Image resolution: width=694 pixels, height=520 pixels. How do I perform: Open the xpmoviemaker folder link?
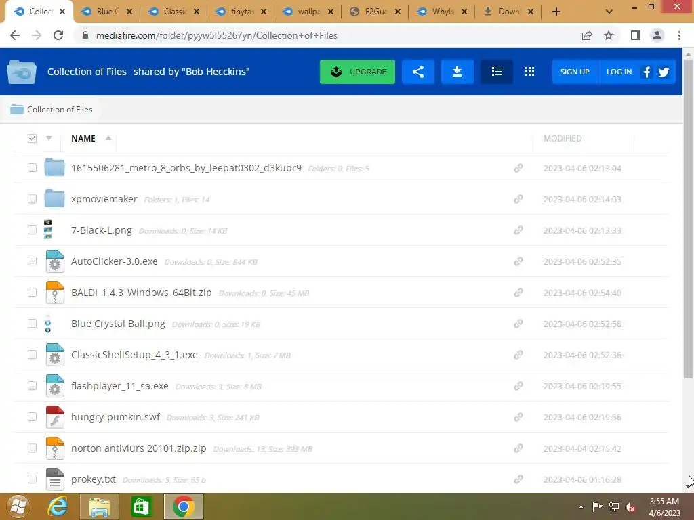pos(104,199)
